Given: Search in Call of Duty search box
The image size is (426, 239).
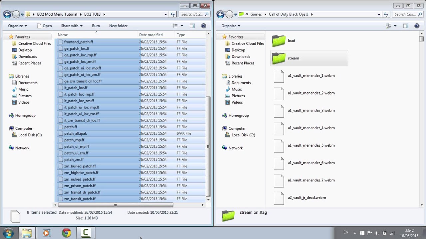Looking at the screenshot, I should tap(407, 14).
